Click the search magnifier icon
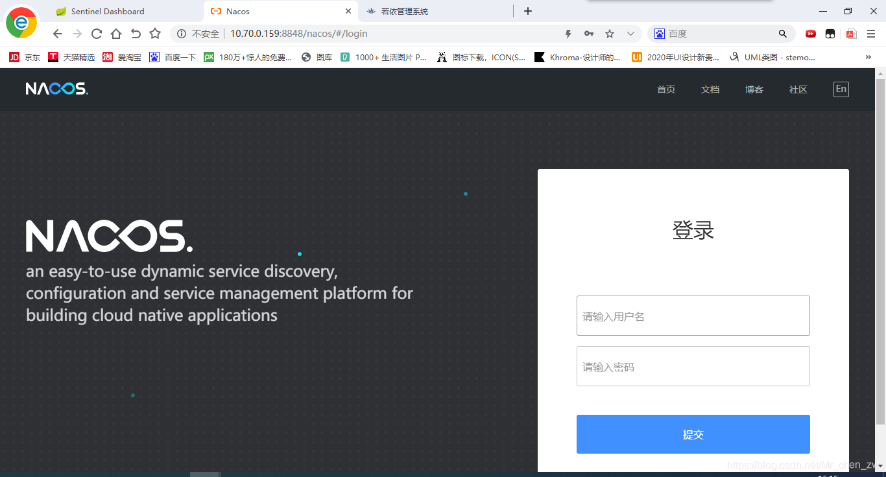 pos(783,34)
